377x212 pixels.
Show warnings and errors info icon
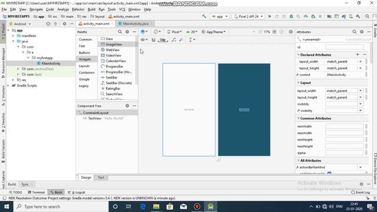290,32
